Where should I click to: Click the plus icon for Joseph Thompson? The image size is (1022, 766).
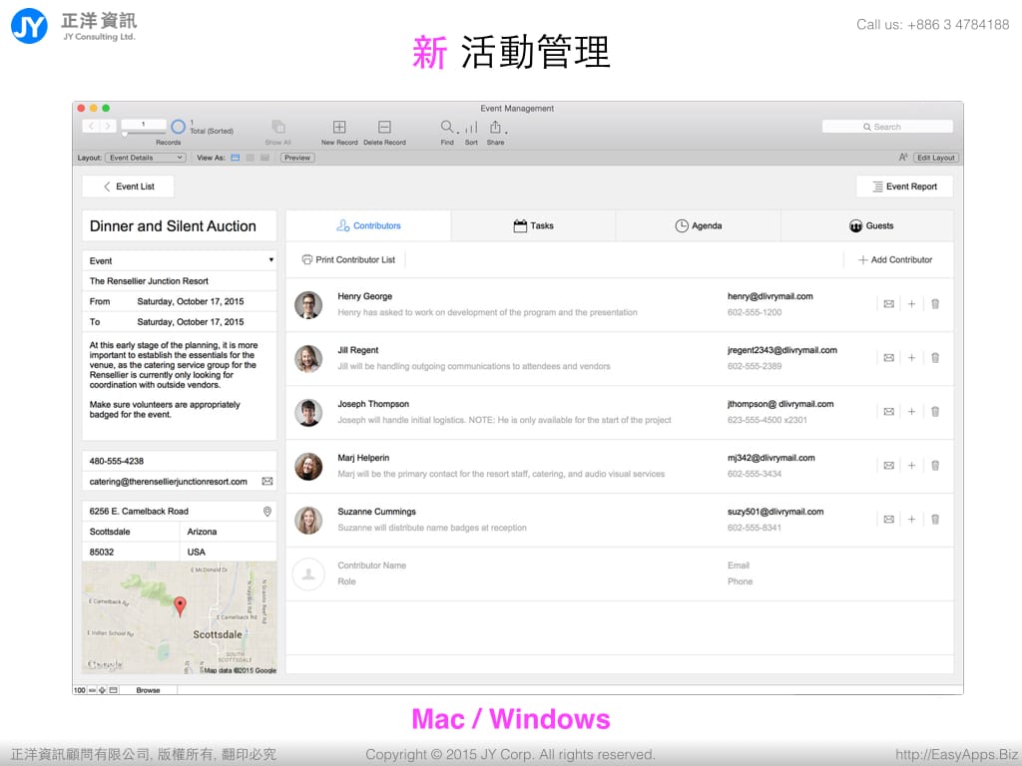pyautogui.click(x=911, y=412)
